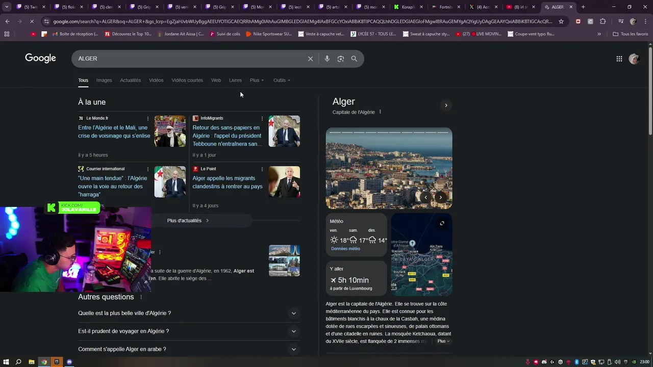Open Google Lens image search icon
Screen dimensions: 653x367
[x=341, y=59]
